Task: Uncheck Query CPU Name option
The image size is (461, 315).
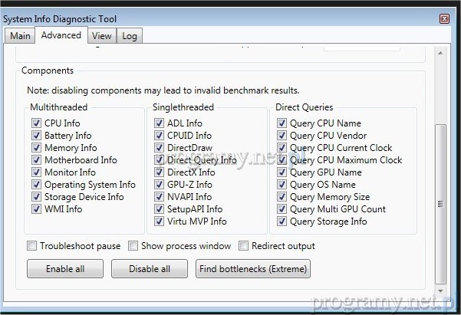Action: click(282, 123)
